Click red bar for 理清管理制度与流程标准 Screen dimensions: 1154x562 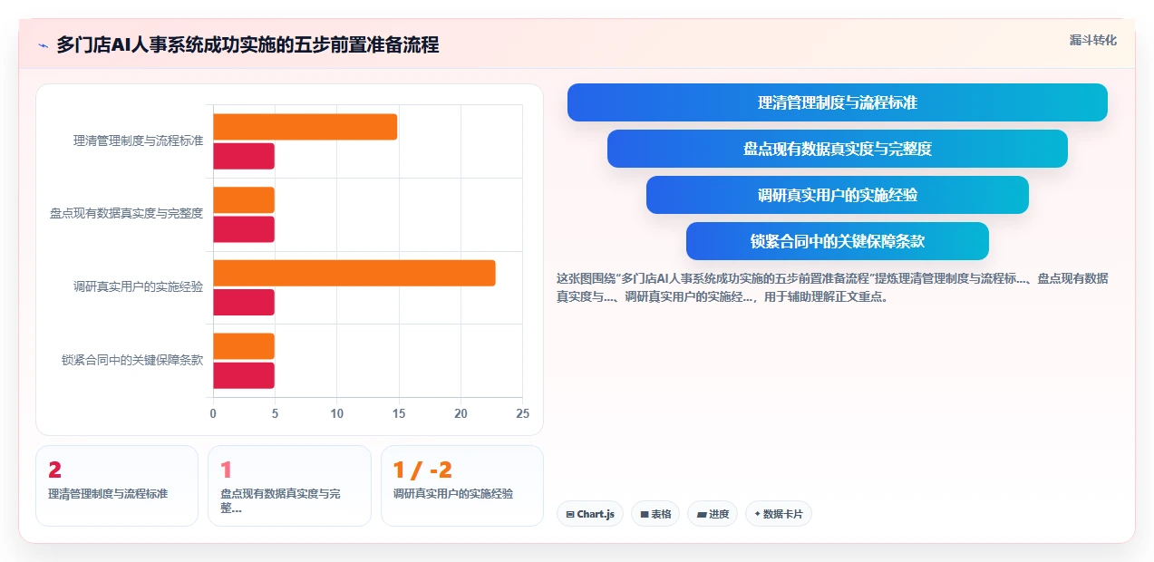(244, 156)
